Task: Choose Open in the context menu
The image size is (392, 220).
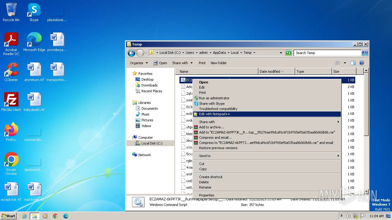Action: [267, 82]
